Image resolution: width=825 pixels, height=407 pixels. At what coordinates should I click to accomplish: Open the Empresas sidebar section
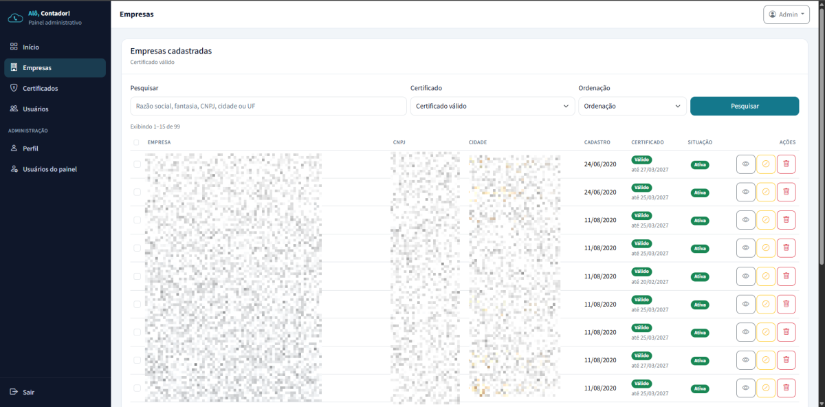[55, 68]
